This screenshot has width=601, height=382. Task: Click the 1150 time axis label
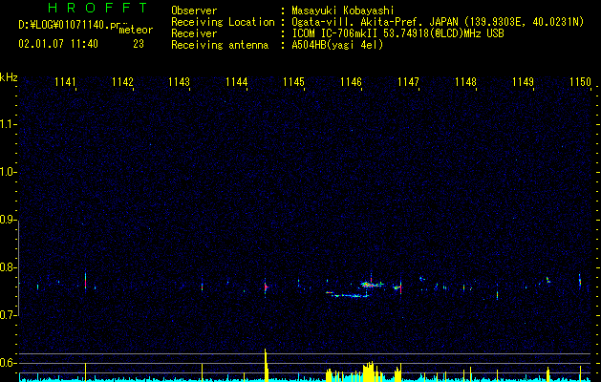(580, 81)
